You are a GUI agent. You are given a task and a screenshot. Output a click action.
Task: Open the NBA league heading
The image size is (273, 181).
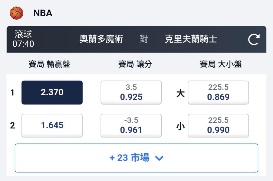(43, 13)
